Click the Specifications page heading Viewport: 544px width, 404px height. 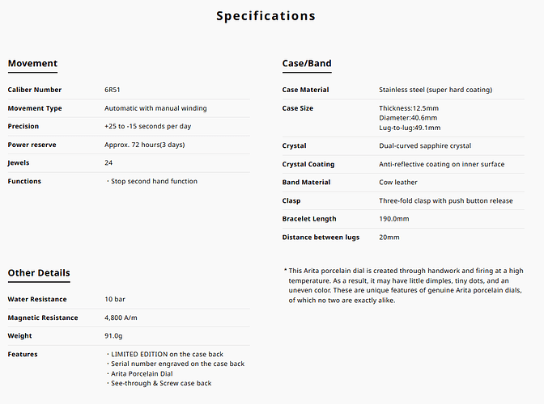click(266, 16)
